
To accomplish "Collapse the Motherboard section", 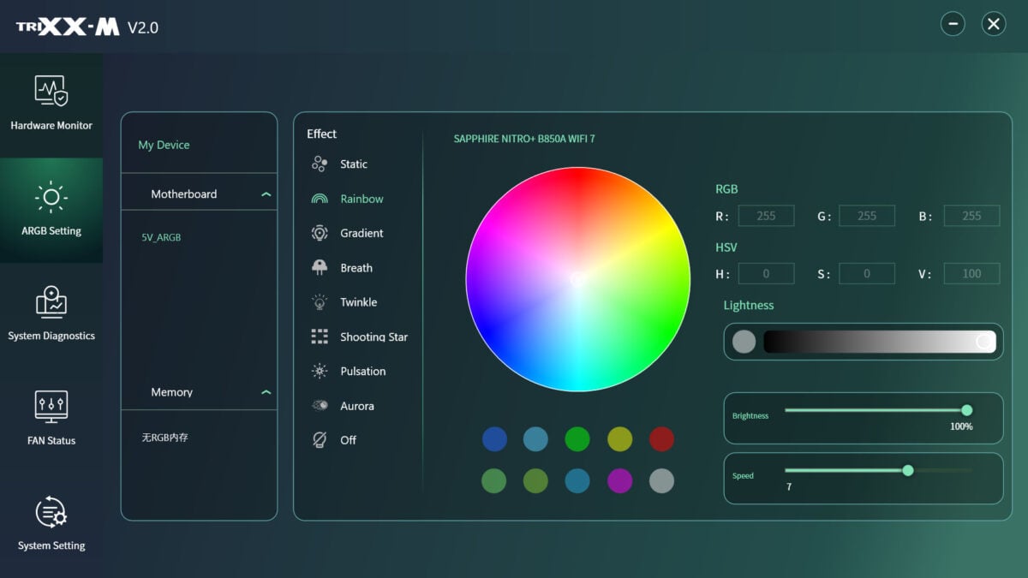I will [x=266, y=194].
